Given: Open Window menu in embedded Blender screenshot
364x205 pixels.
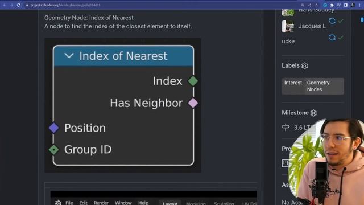Looking at the screenshot, I should 123,203.
